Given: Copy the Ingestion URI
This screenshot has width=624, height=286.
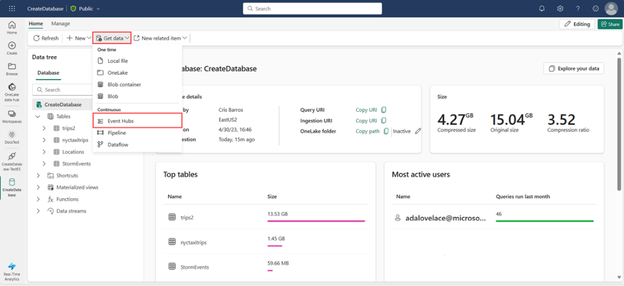Looking at the screenshot, I should tap(384, 120).
